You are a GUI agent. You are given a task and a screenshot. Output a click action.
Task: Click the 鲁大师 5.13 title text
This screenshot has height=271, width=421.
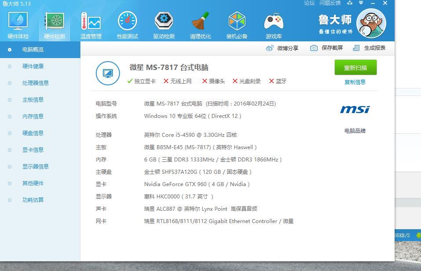16,4
